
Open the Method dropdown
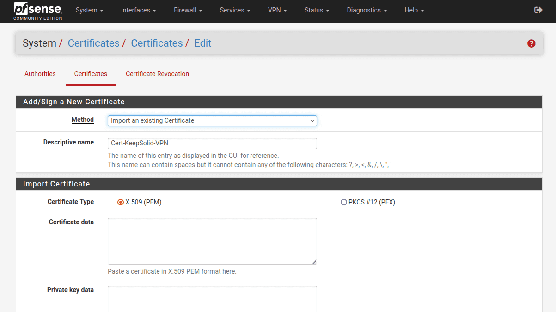click(x=212, y=120)
